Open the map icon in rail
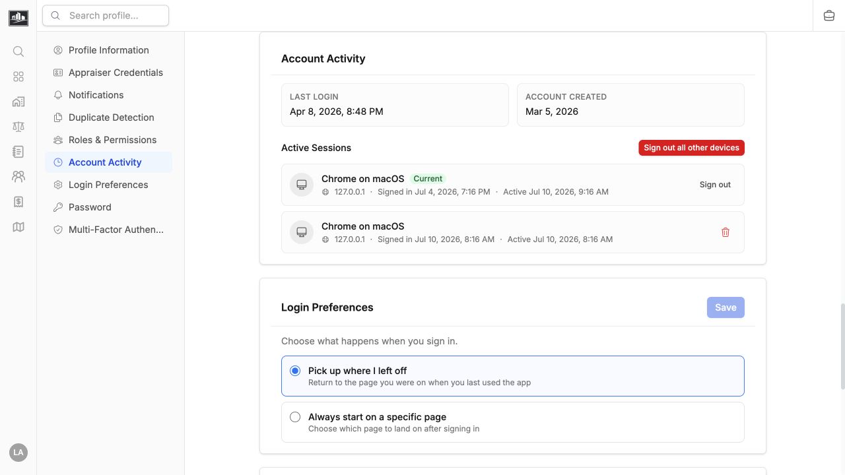 (x=18, y=227)
